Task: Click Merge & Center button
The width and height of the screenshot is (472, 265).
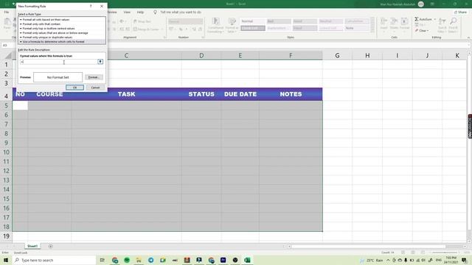Action: (x=147, y=29)
